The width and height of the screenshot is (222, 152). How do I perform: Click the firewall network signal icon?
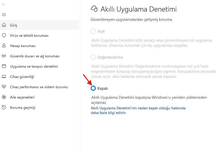(4, 56)
